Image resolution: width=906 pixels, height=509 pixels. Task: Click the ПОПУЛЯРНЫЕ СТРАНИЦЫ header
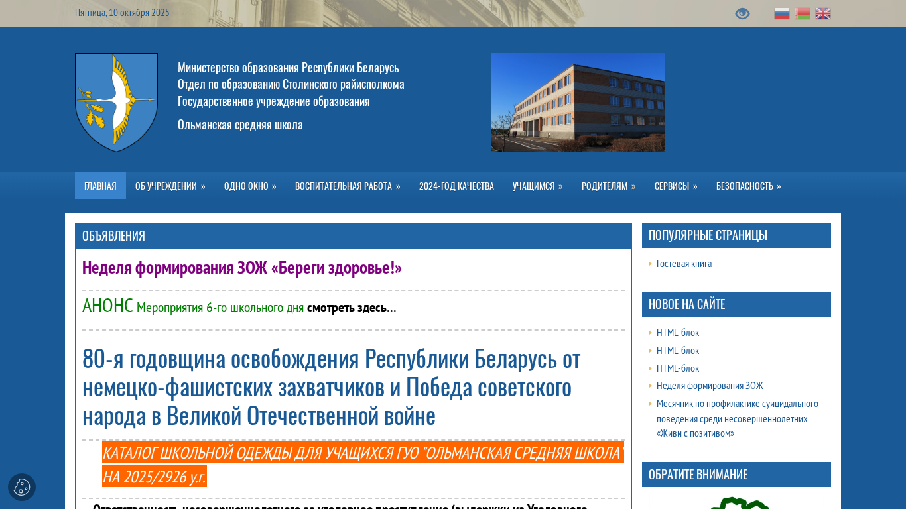click(x=736, y=235)
